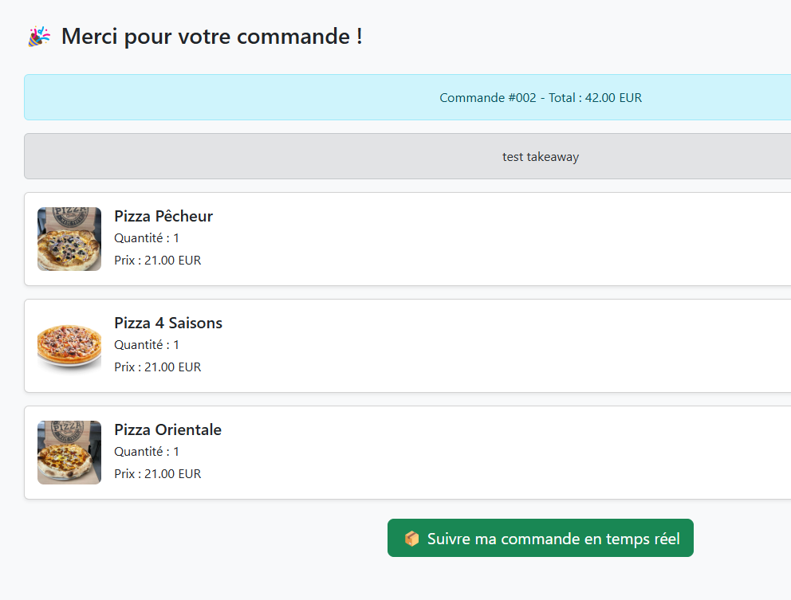This screenshot has height=600, width=791.
Task: Click the Pizza Pêcheur price line
Action: 158,261
